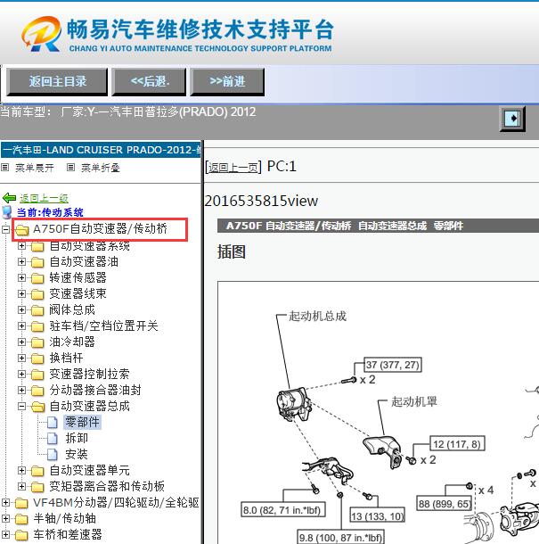Click the <<后退 back button
The width and height of the screenshot is (539, 544).
click(149, 81)
